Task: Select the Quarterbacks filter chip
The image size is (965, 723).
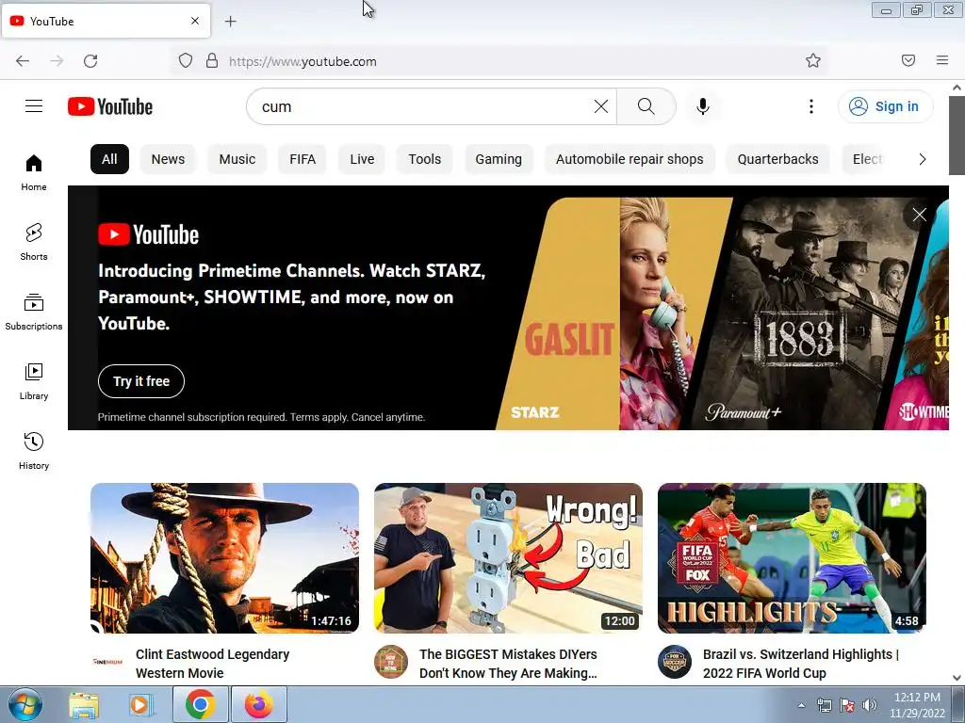Action: (777, 159)
